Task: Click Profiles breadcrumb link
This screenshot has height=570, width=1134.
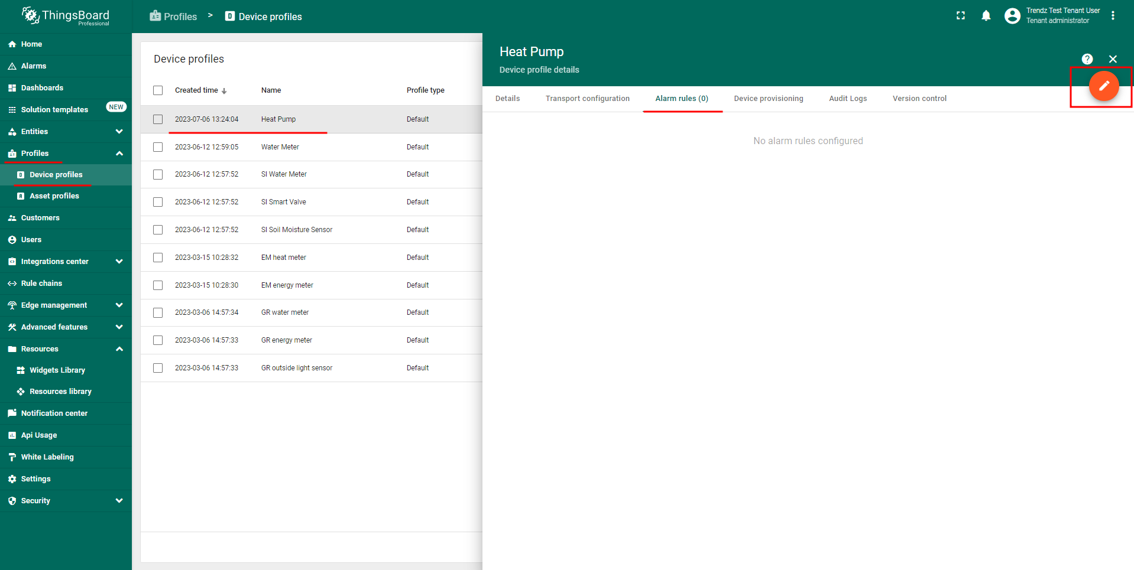Action: (x=174, y=17)
